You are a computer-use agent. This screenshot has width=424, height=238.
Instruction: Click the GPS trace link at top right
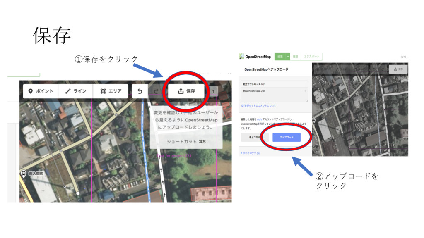point(404,57)
